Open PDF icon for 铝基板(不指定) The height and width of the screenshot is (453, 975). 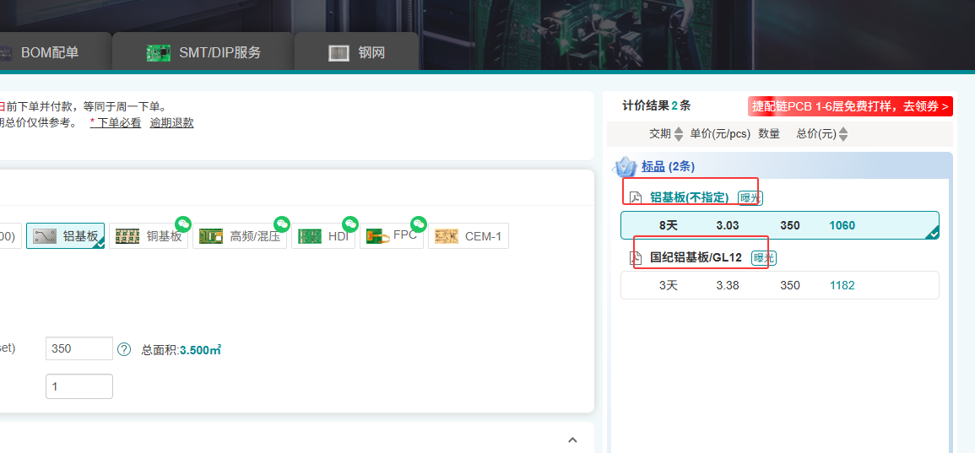636,197
